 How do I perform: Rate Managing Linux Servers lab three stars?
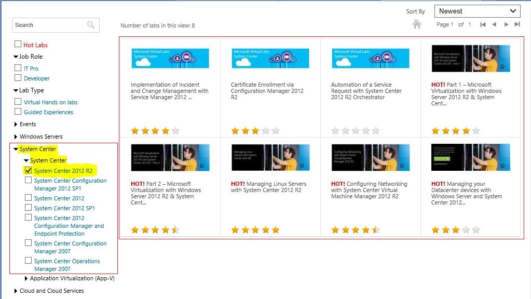(255, 230)
